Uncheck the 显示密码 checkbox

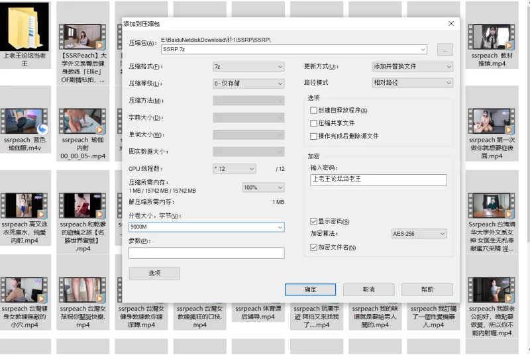[x=313, y=221]
